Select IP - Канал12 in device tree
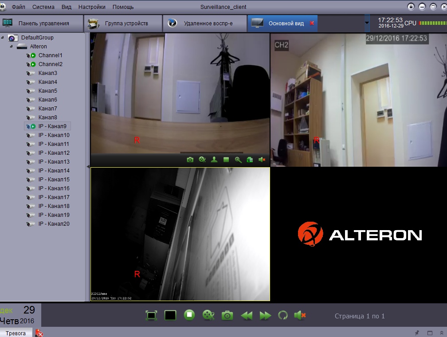The image size is (447, 337). click(x=54, y=153)
